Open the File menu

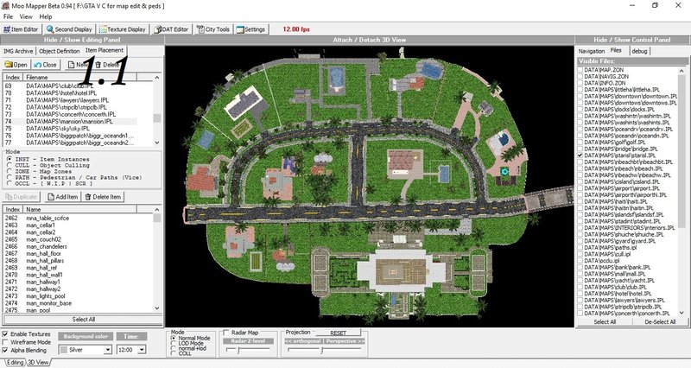8,16
